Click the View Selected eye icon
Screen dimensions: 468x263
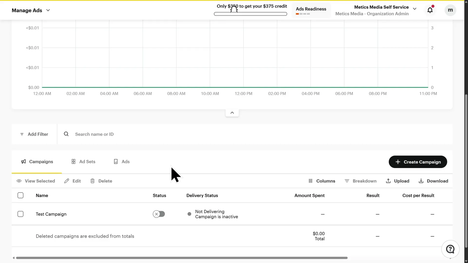point(19,181)
